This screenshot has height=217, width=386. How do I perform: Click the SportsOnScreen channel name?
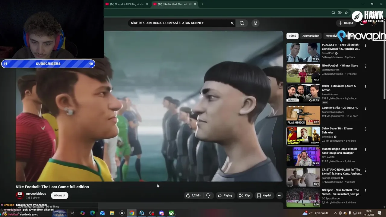(331, 70)
